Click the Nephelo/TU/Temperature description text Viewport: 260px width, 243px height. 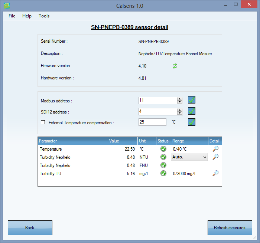(x=175, y=54)
